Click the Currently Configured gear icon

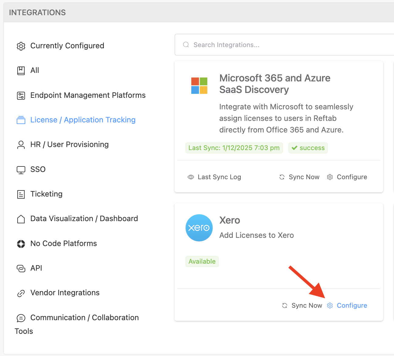point(21,46)
